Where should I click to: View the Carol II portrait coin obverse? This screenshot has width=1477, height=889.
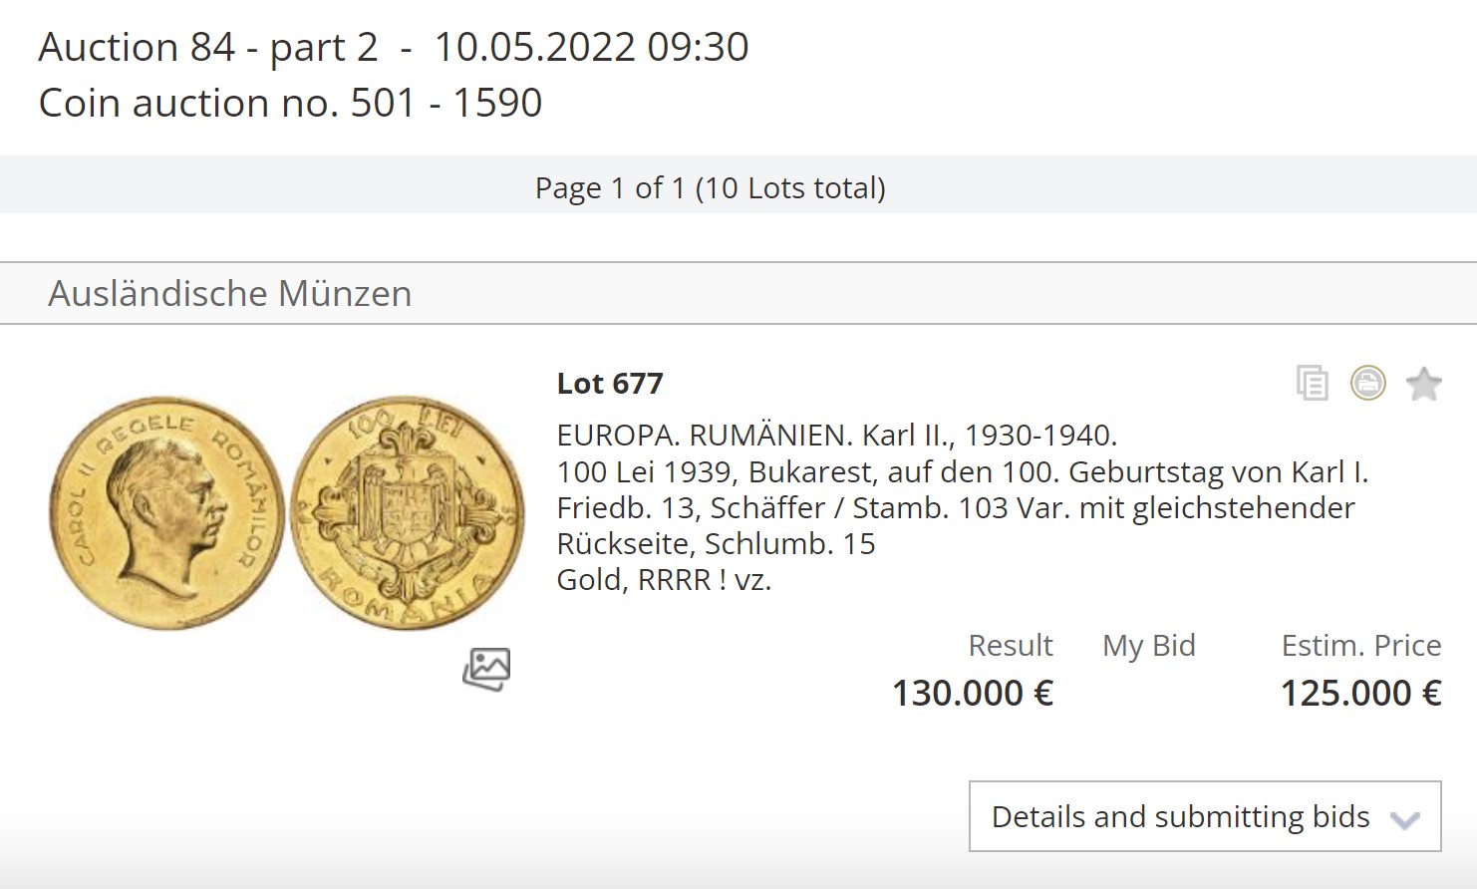click(x=166, y=512)
